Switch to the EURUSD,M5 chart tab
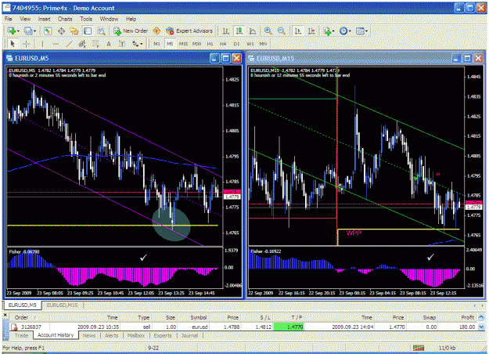This screenshot has width=489, height=354. click(x=22, y=305)
